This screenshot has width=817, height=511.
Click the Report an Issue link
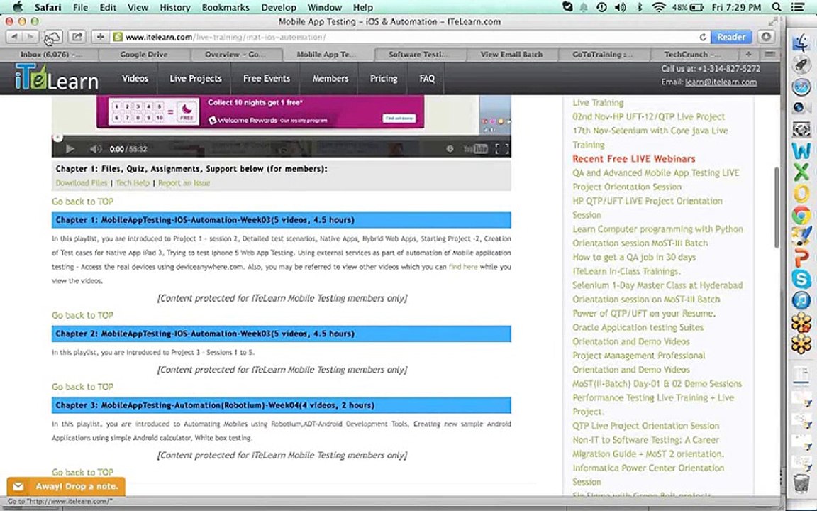(x=184, y=183)
